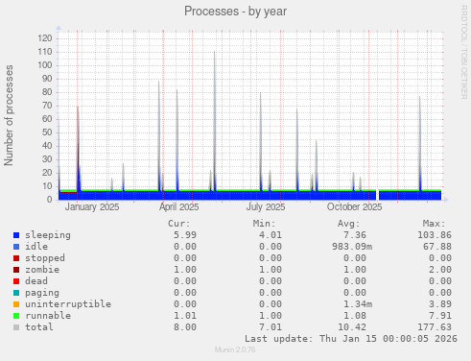Select the 'sleeping' legend label

(48, 235)
